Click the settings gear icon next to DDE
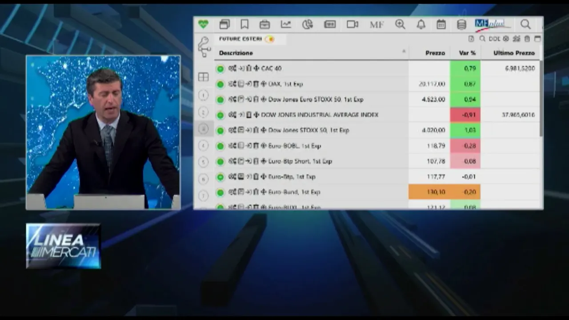569x320 pixels. click(x=506, y=39)
